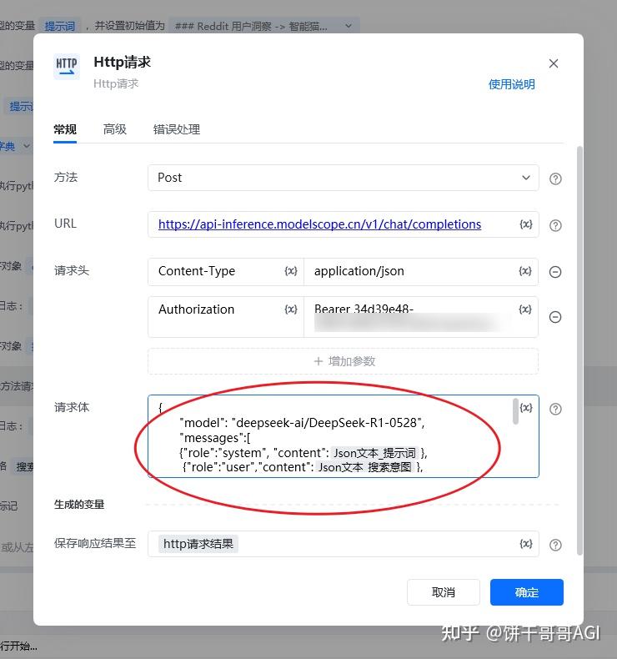
Task: Show help for 保存响应结果至 field
Action: click(x=555, y=545)
